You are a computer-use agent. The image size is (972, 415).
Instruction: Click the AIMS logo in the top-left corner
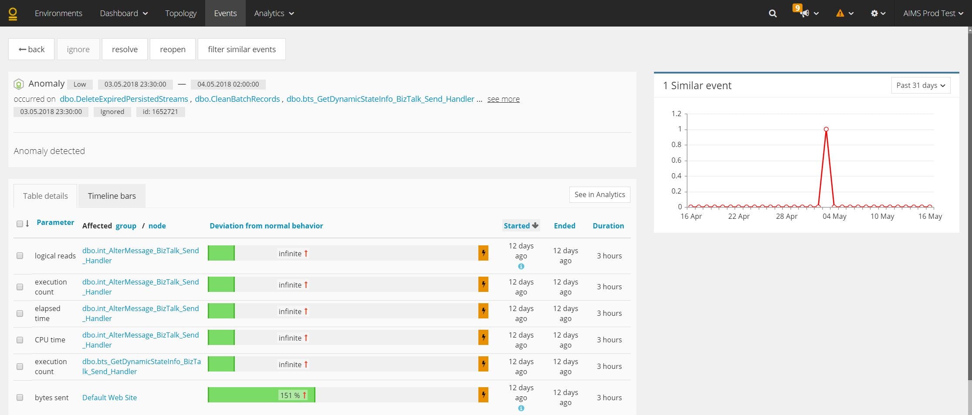pos(13,13)
